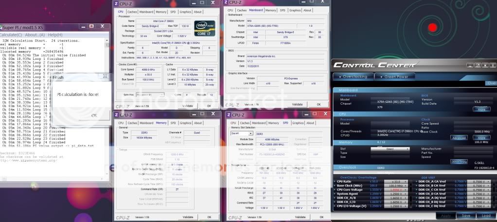497x222 pixels.
Task: Click Validate in the Mainboard CPU-Z window
Action: pos(297,104)
